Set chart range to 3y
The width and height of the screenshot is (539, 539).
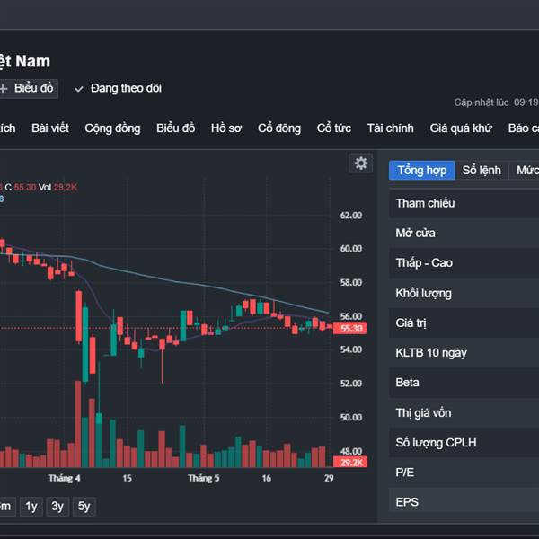coord(57,507)
